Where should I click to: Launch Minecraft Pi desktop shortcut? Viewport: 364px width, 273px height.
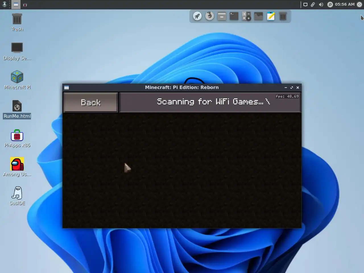(x=17, y=80)
